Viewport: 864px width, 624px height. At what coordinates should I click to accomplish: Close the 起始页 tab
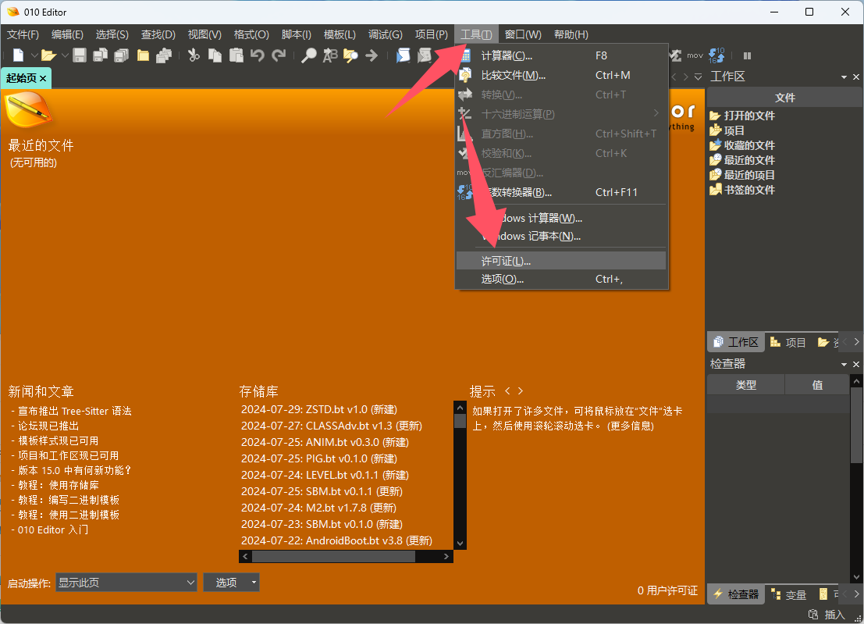(x=43, y=78)
